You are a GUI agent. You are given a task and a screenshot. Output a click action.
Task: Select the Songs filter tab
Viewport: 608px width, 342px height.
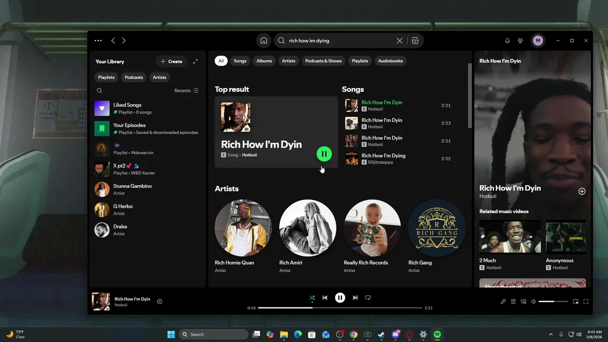click(240, 61)
